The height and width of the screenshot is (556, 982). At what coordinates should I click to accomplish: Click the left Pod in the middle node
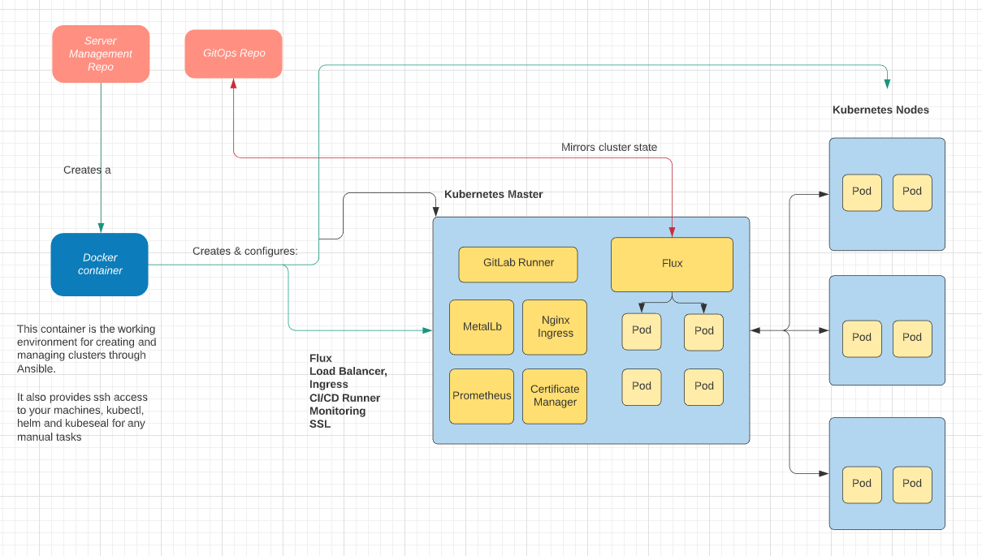[x=862, y=338]
